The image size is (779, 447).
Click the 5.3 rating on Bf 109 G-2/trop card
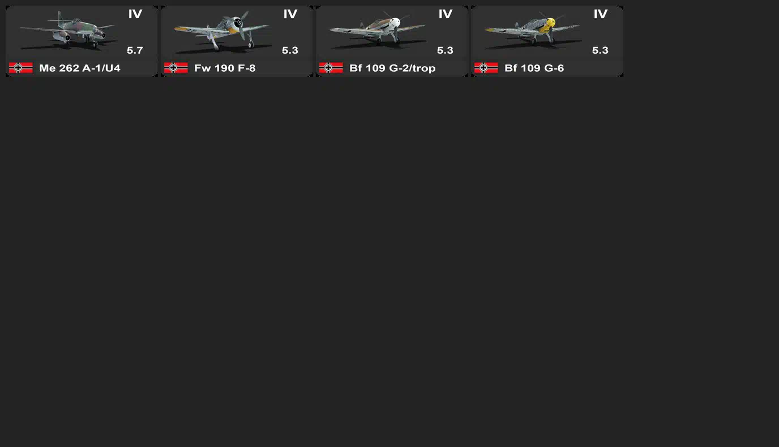tap(445, 50)
